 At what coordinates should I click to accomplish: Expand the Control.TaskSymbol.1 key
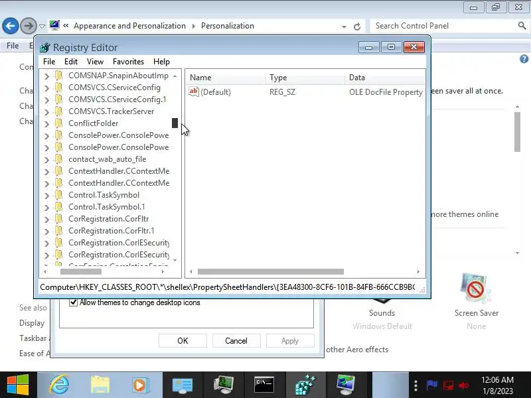46,208
